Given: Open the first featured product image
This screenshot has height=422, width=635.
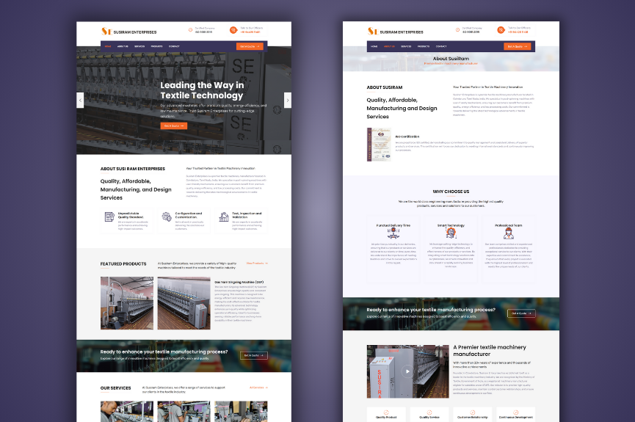Looking at the screenshot, I should 127,303.
